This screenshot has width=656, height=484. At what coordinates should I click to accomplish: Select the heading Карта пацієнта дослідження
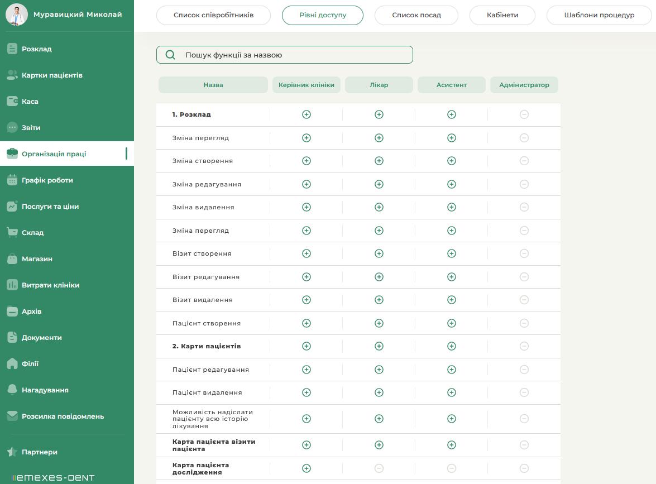pyautogui.click(x=201, y=468)
